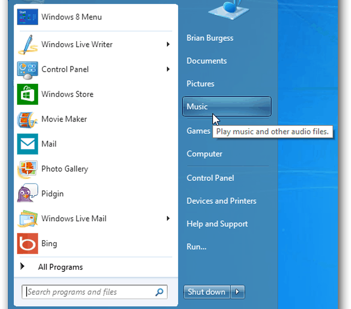
Task: Click the Search programs and files box
Action: tap(90, 292)
